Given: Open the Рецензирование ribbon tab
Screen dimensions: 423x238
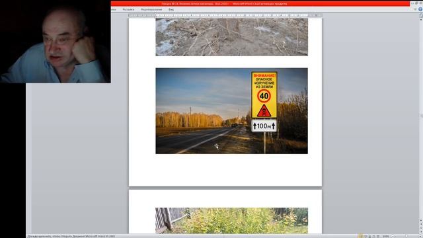Looking at the screenshot, I should point(151,9).
